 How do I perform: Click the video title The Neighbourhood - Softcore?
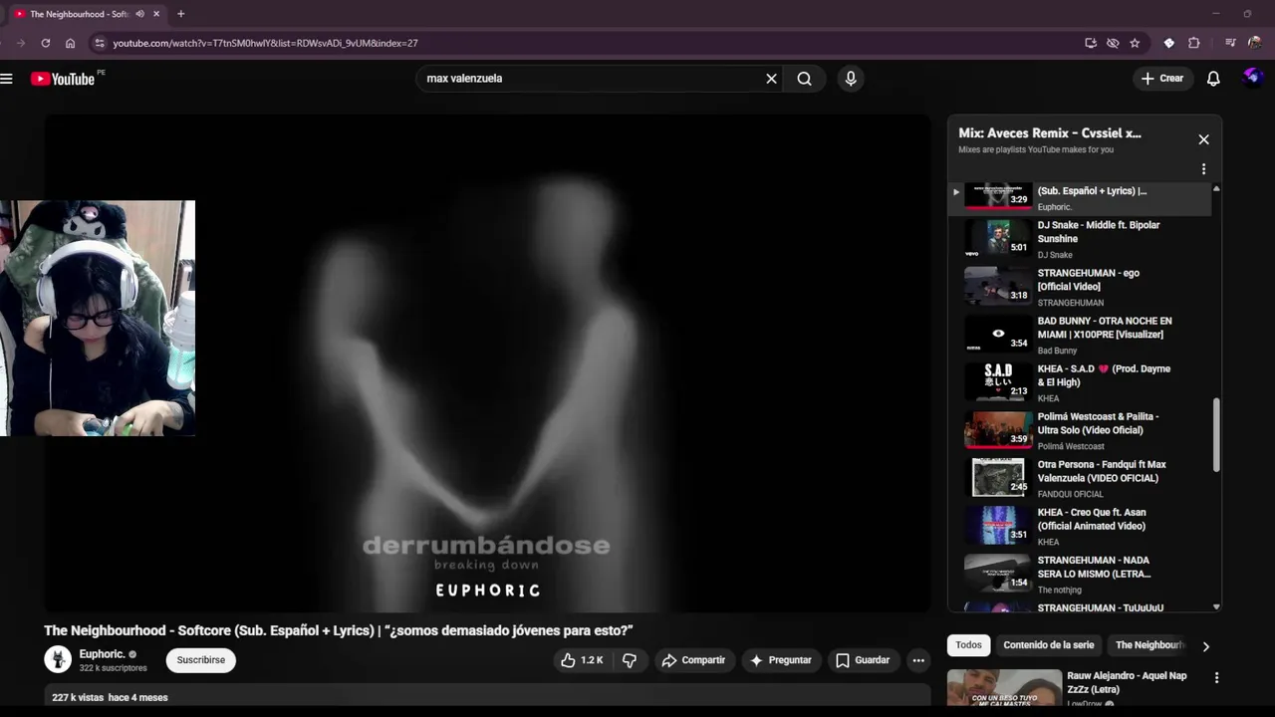pos(339,630)
